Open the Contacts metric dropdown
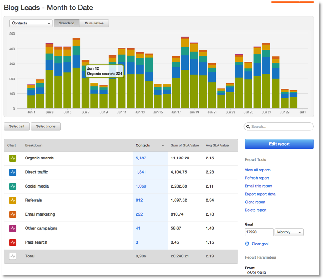Screen dimensions: 324x280 (x=31, y=23)
